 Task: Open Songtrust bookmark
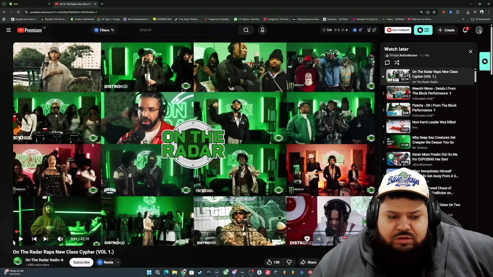[x=277, y=19]
